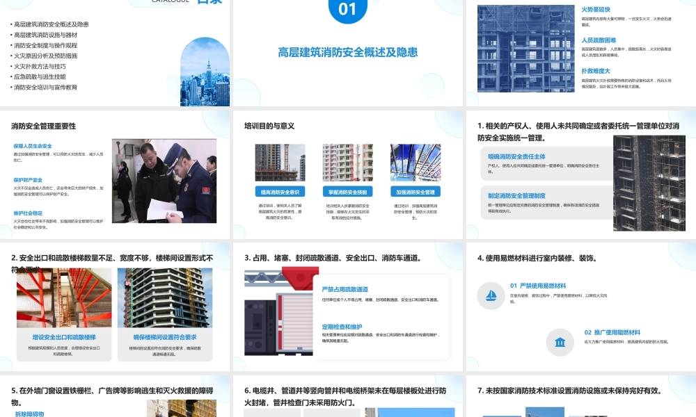This screenshot has width=696, height=417.
Task: Click the construction site photo above 提高消防安全意识
Action: tap(280, 163)
